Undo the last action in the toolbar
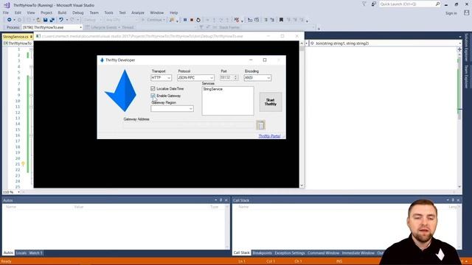Image resolution: width=472 pixels, height=265 pixels. pos(61,20)
